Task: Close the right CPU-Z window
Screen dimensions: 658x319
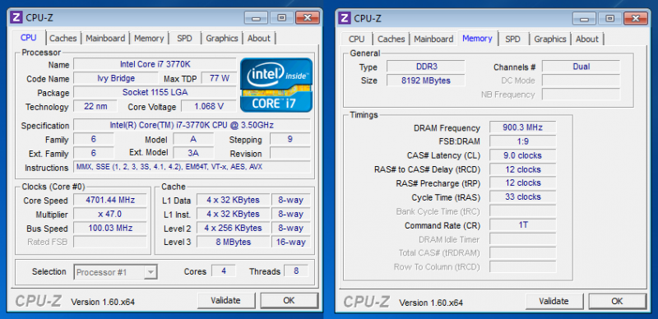Action: [635, 18]
